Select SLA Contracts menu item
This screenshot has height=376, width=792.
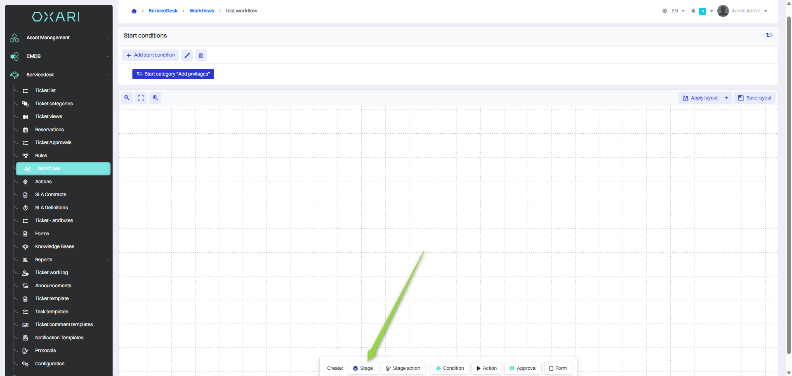click(x=50, y=194)
